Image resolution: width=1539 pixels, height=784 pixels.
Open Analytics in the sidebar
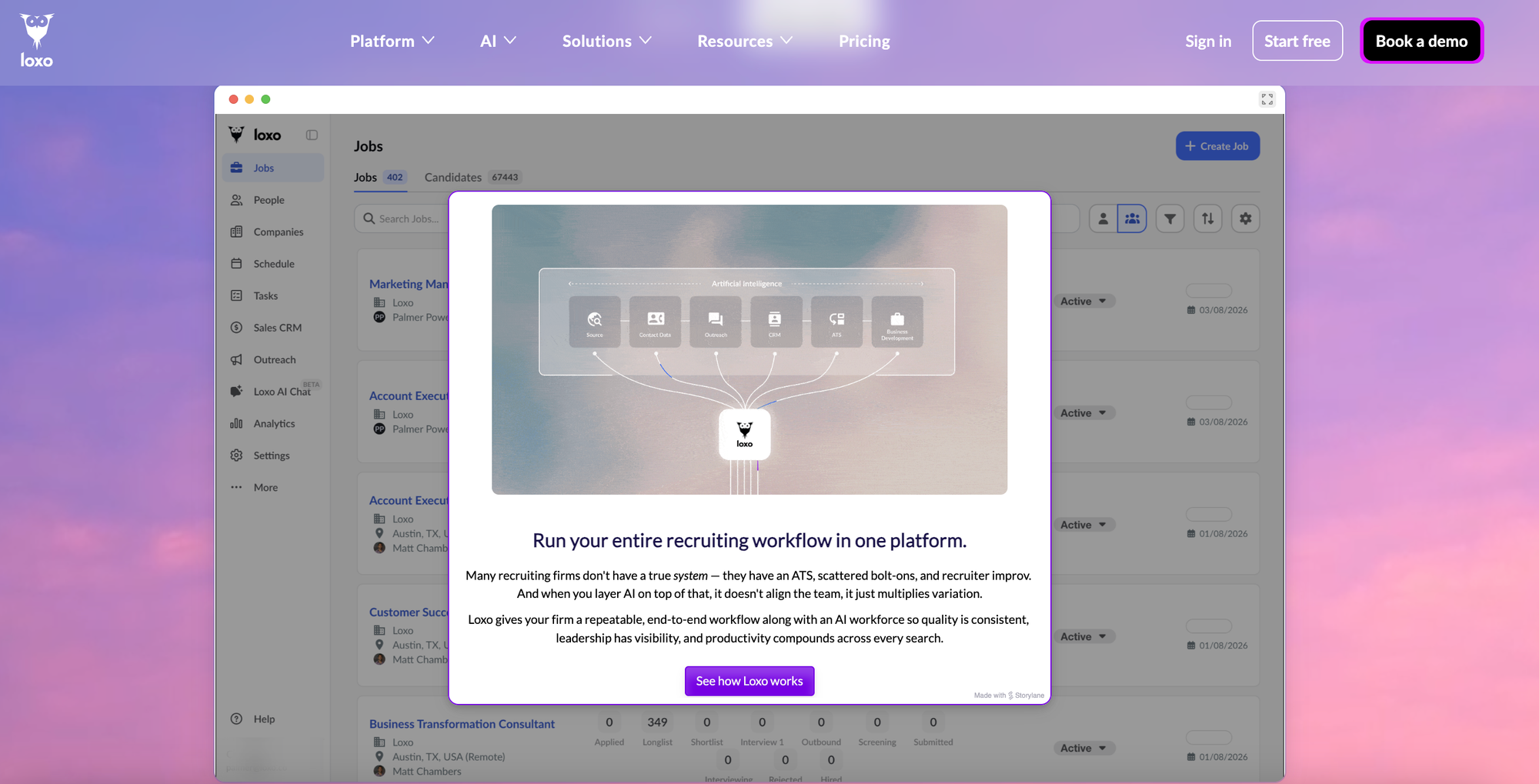tap(273, 423)
